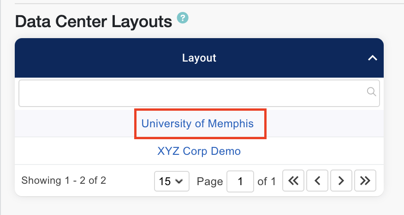Open the XYZ Corp Demo layout

click(x=199, y=151)
